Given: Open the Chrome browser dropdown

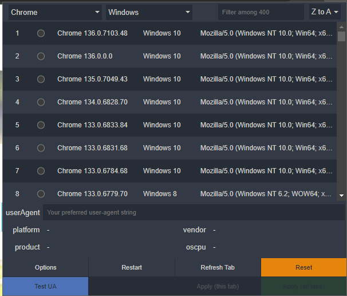Looking at the screenshot, I should [55, 12].
